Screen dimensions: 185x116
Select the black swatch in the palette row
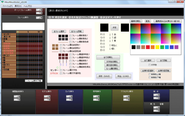(134, 47)
